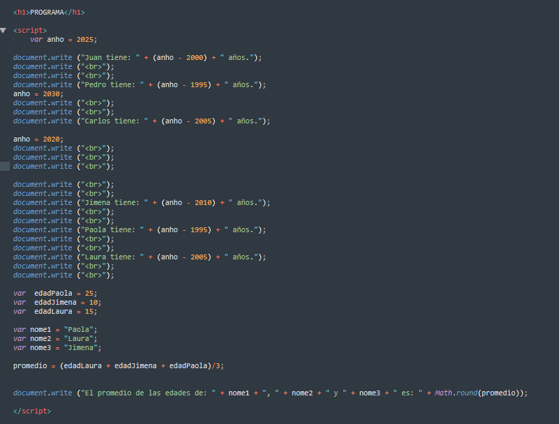Viewport: 559px width, 424px height.
Task: Click the highlighted gutter marker on left edge
Action: coord(5,166)
